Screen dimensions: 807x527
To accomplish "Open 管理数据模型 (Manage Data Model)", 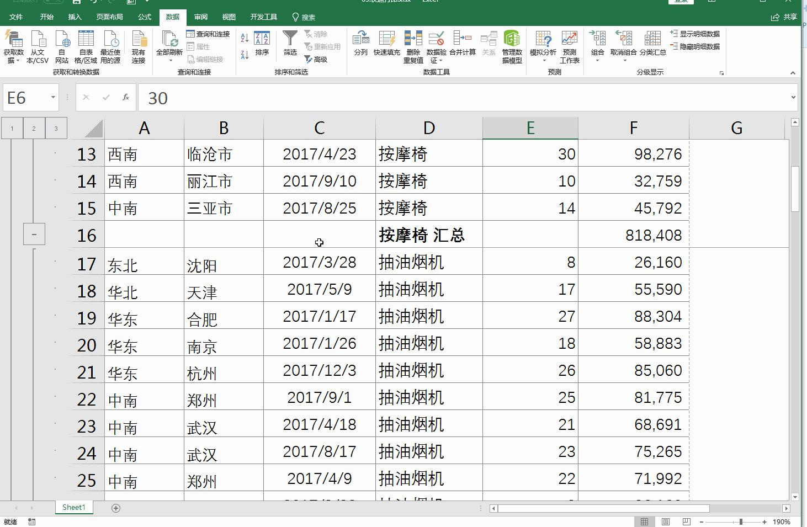I will click(x=512, y=46).
